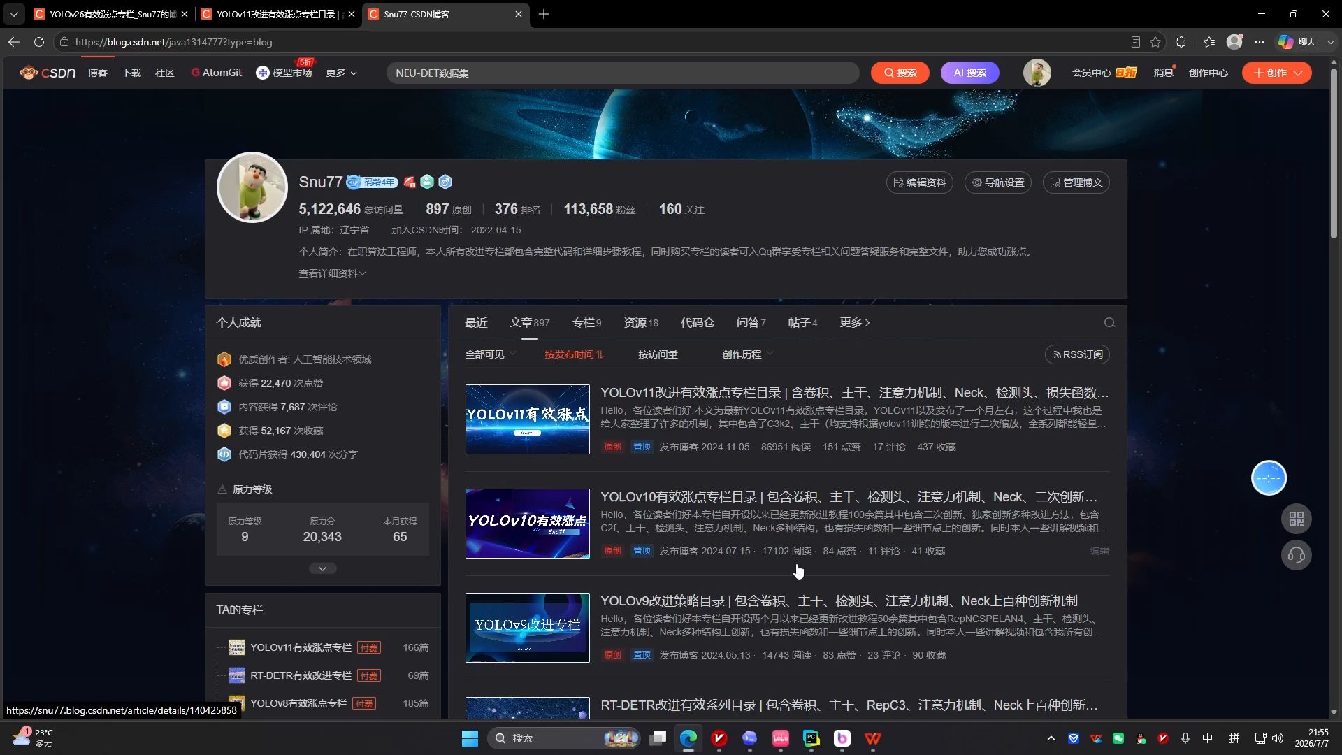Screen dimensions: 1342x755
Task: Show hidden system tray icons
Action: [x=1051, y=738]
